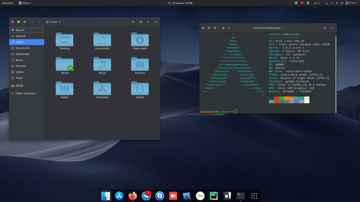Click the 'iexclus1ve@ideapad: ~' terminal title

coord(268,28)
